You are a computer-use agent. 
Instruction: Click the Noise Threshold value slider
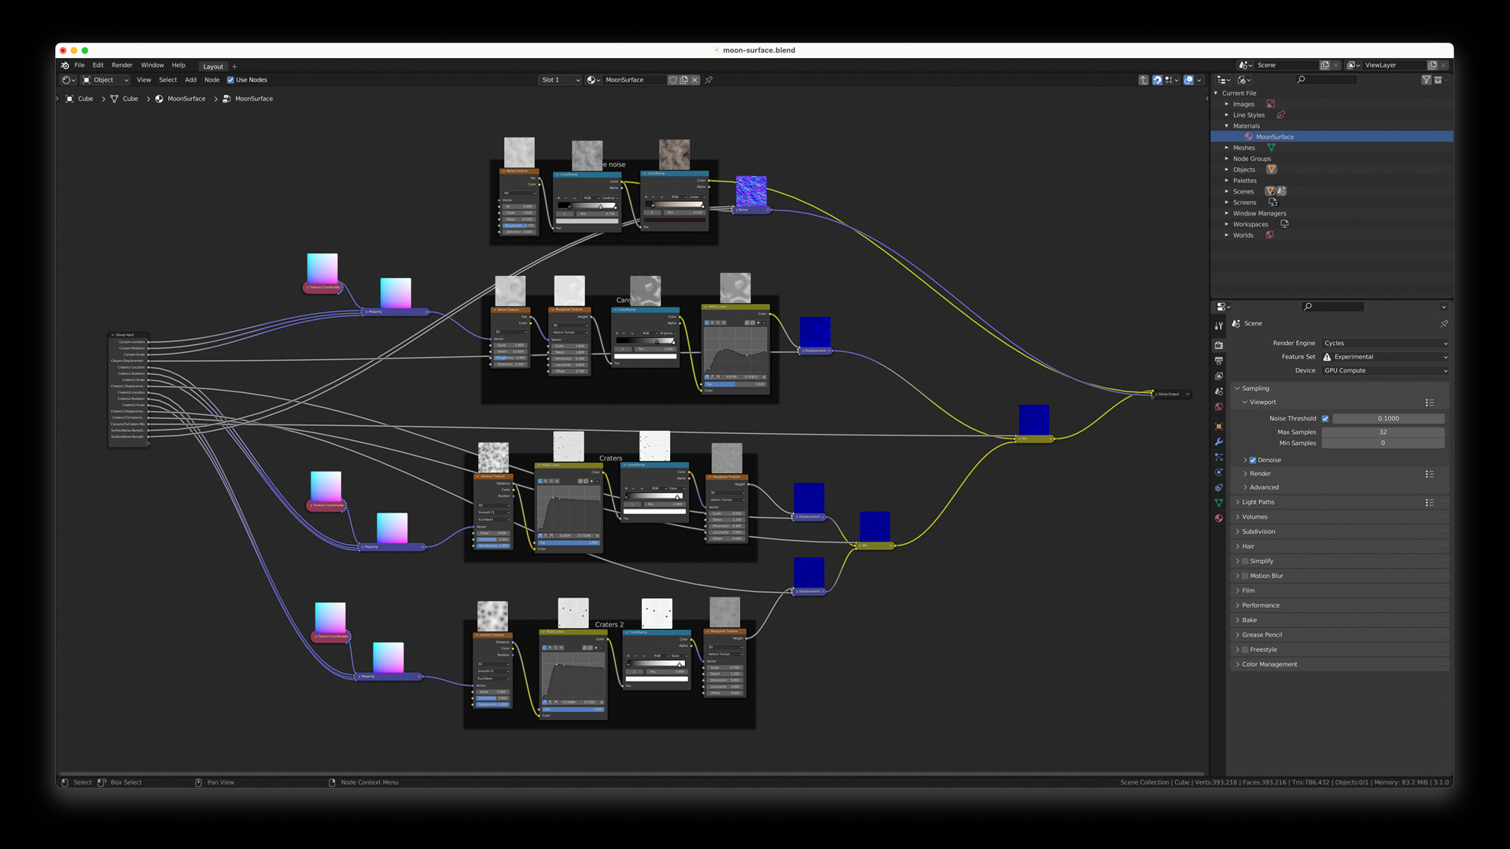1388,419
